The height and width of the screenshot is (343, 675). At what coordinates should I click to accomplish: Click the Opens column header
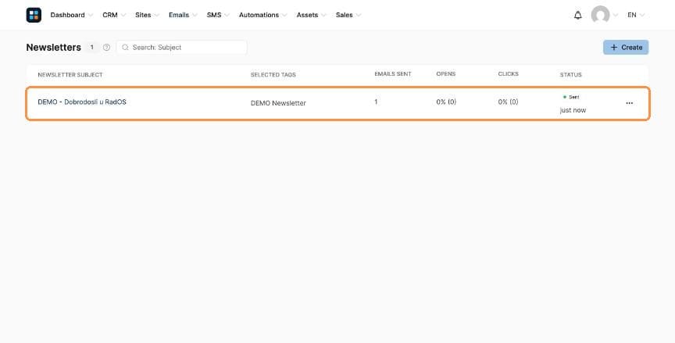[445, 74]
